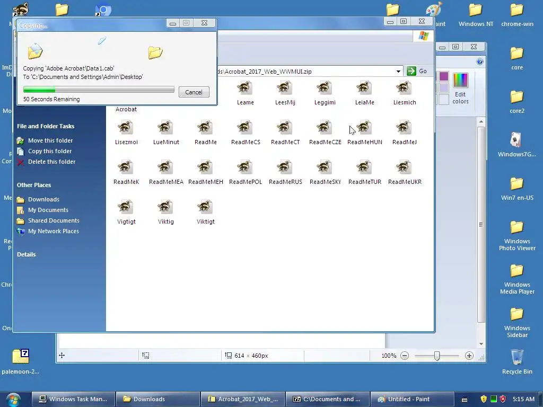Select the ReadMeUKR file icon
The height and width of the screenshot is (407, 543).
point(405,167)
